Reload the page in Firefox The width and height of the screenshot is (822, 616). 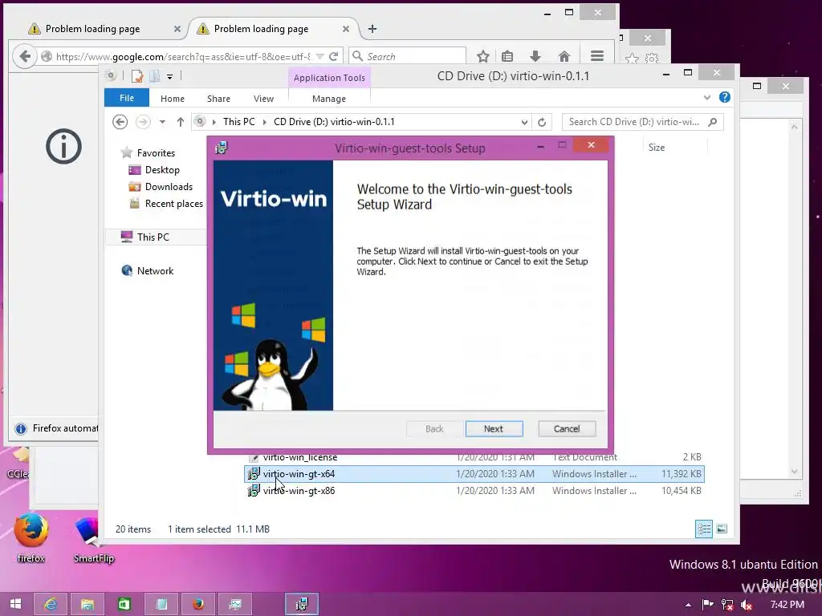click(333, 56)
